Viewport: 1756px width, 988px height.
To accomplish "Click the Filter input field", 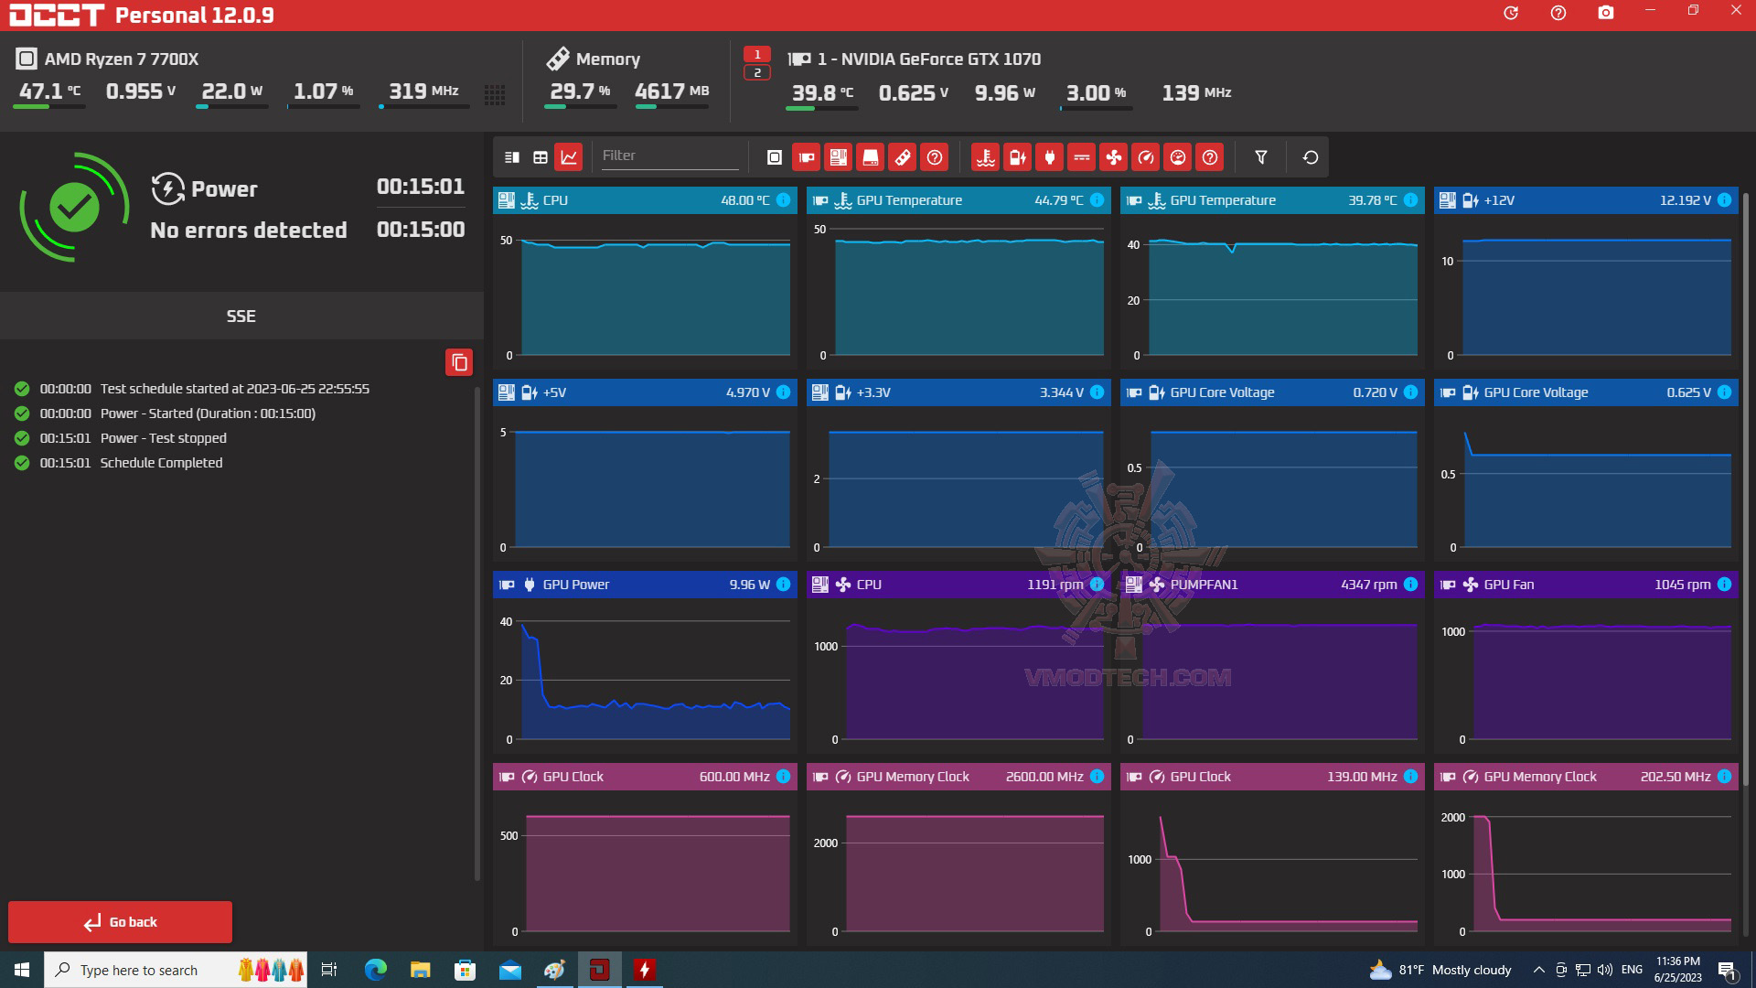I will (x=669, y=156).
